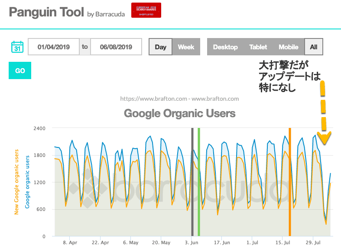The height and width of the screenshot is (252, 341).
Task: Click the '22. Apr' axis label
Action: (100, 242)
